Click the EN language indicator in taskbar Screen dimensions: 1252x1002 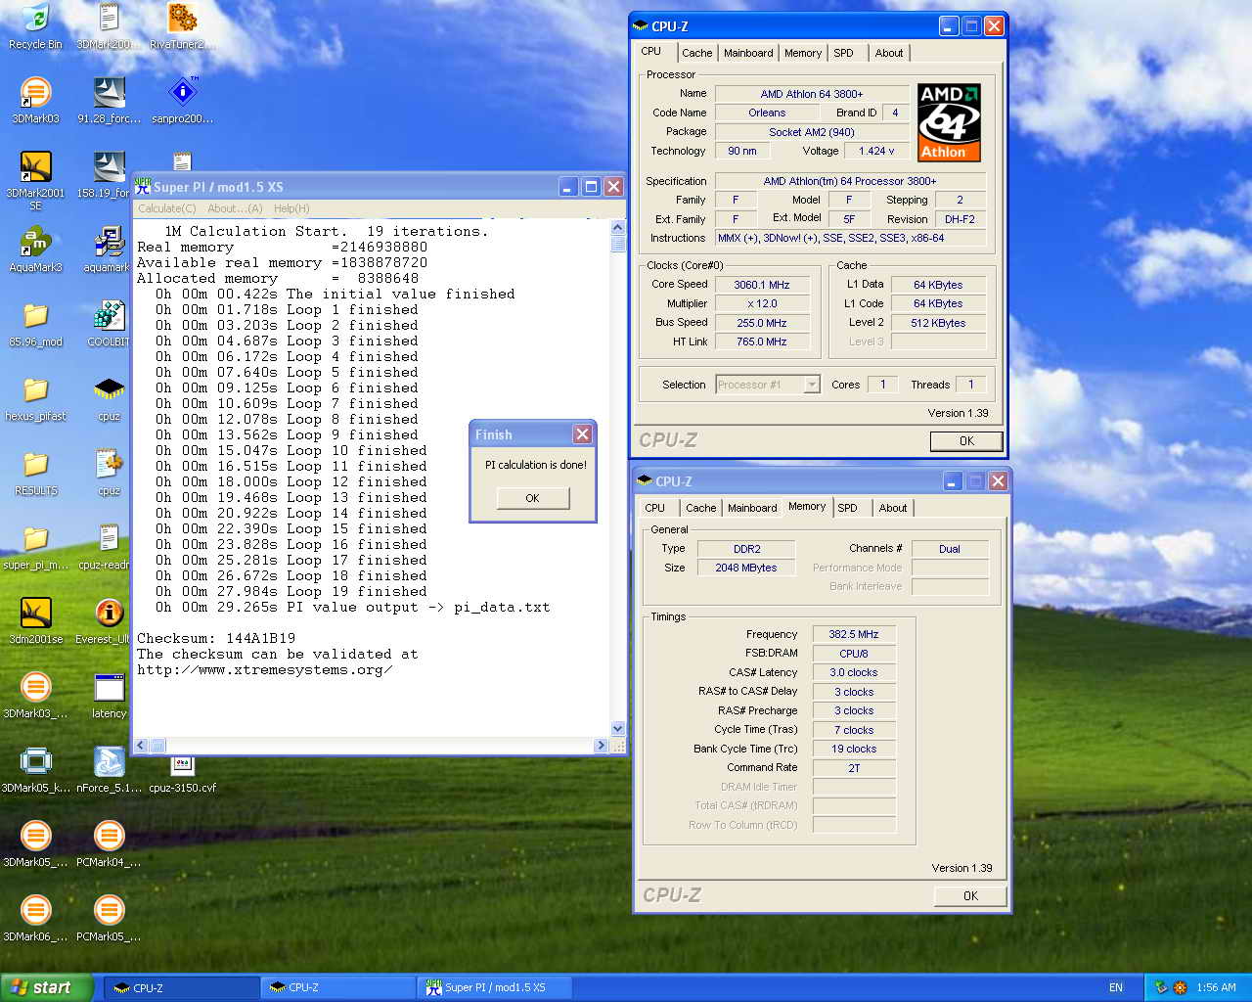pyautogui.click(x=1116, y=987)
